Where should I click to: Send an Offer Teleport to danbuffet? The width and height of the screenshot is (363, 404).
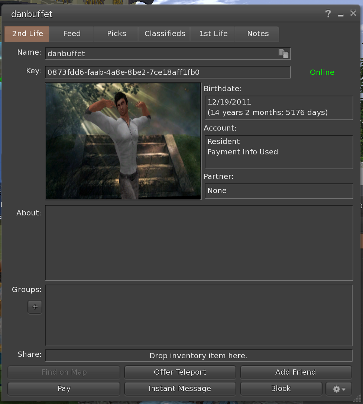180,372
